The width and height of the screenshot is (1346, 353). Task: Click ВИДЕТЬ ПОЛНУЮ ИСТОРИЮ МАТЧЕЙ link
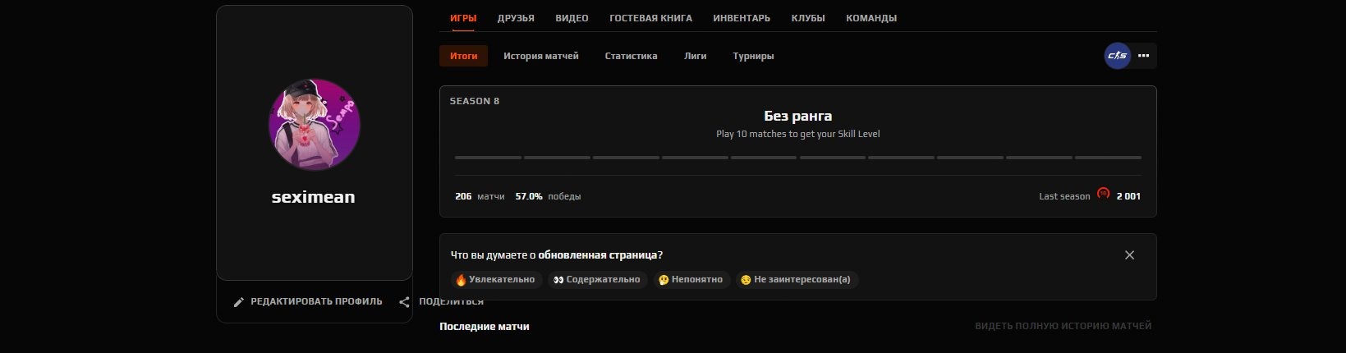1063,326
